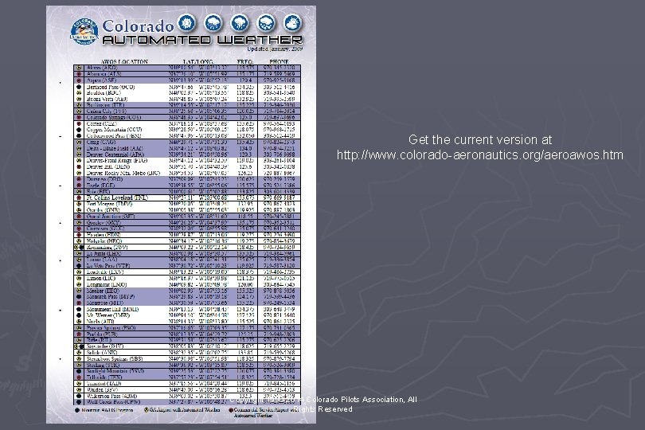
Task: Select the Denver Centennial (APA) location name
Action: [115, 154]
